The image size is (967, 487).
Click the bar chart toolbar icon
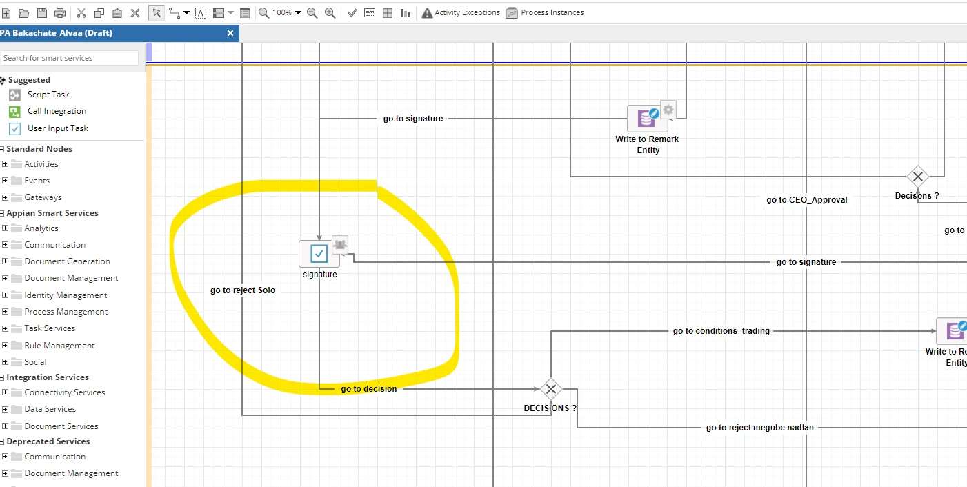[x=405, y=12]
